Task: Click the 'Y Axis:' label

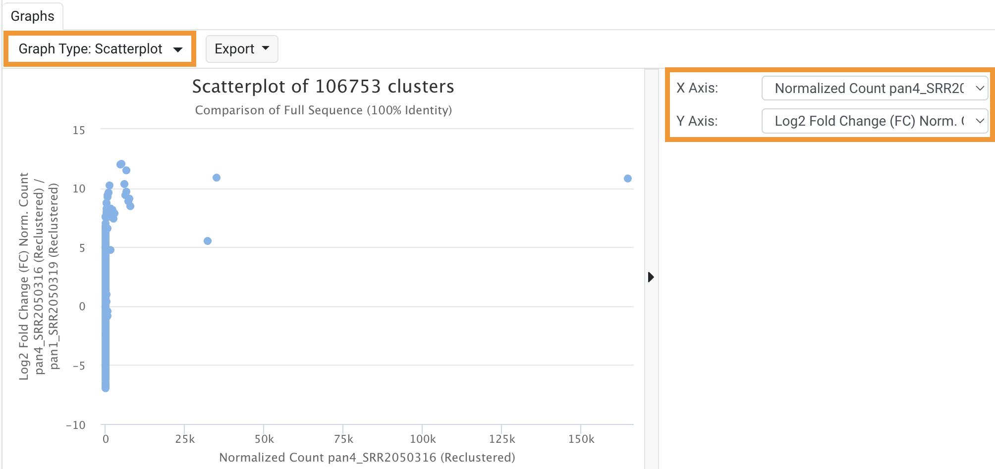Action: (697, 121)
